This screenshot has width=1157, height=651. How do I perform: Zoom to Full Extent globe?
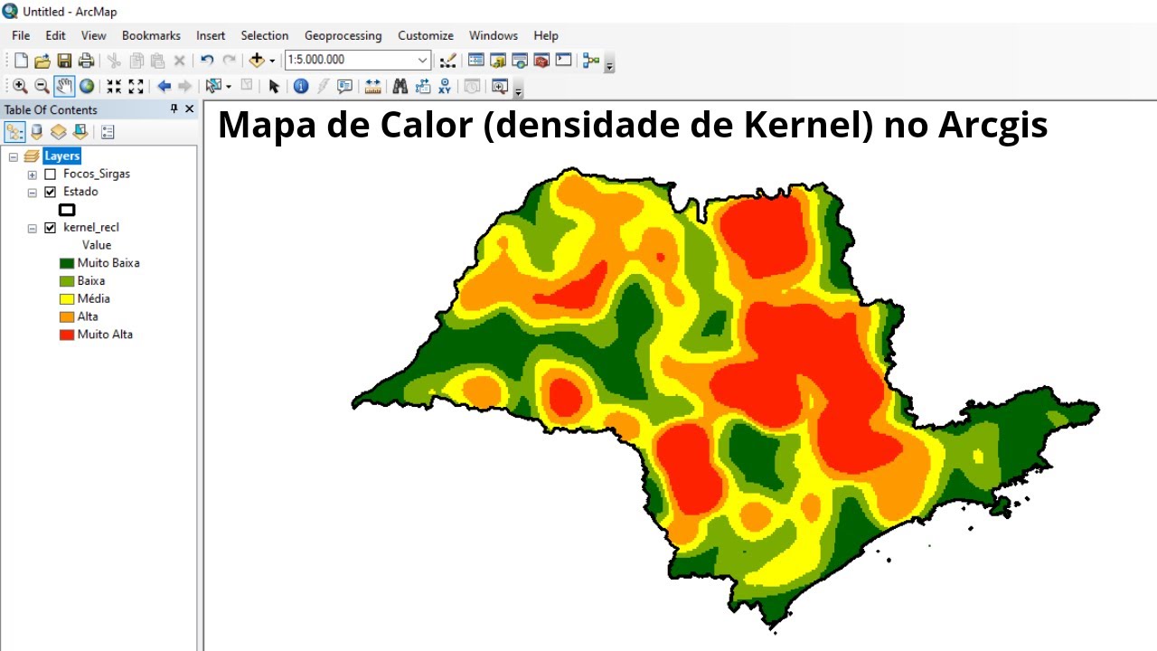pos(87,86)
